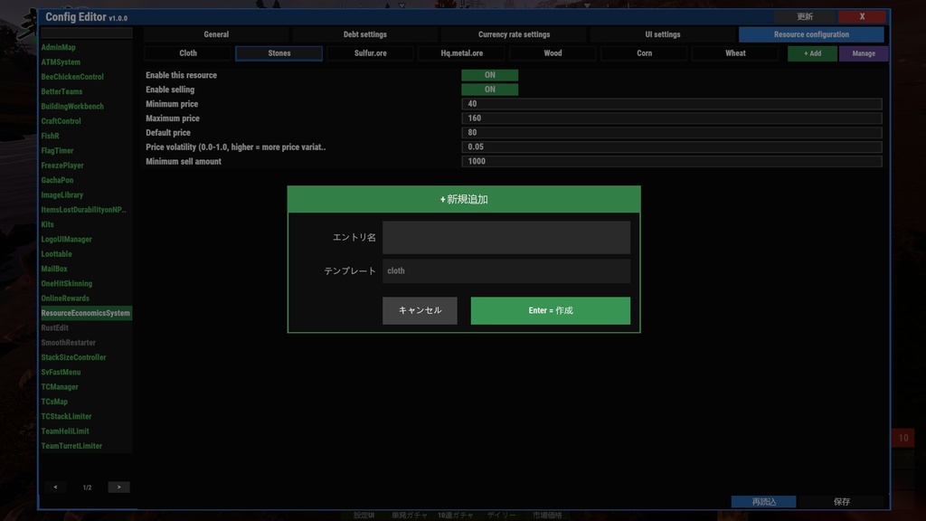The image size is (926, 521).
Task: Click the previous page arrow near "1/2"
Action: pos(55,486)
